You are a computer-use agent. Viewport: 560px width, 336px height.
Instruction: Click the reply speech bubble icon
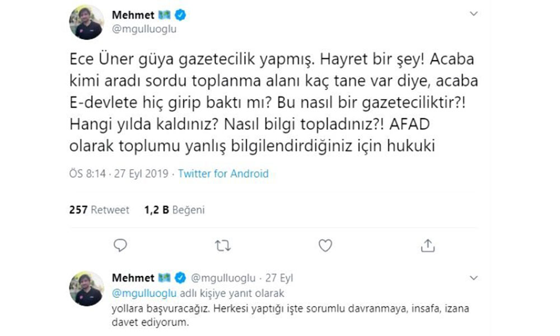tap(120, 245)
